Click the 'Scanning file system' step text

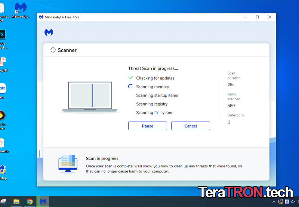(155, 113)
